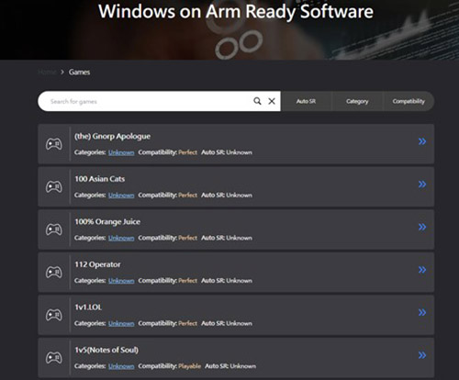Select the 100% Orange Juice title
The image size is (459, 380).
point(107,222)
